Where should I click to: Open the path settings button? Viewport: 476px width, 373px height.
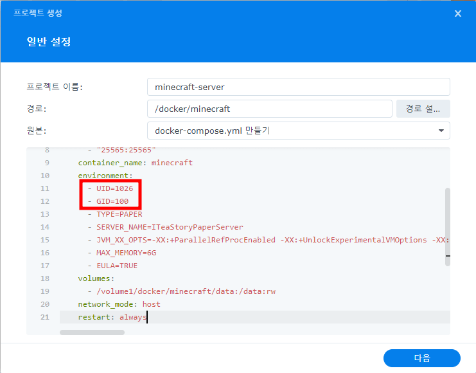coord(423,109)
